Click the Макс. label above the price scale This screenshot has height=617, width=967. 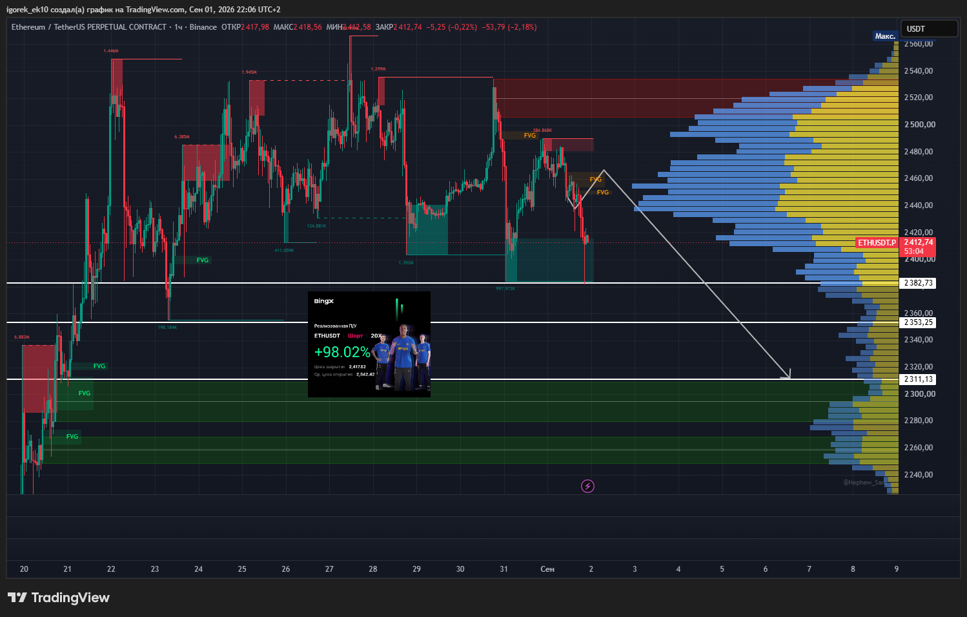click(x=885, y=36)
